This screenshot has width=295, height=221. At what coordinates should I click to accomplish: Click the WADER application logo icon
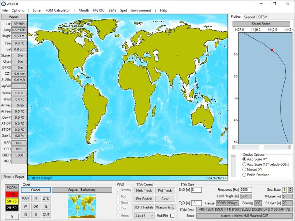[4, 4]
